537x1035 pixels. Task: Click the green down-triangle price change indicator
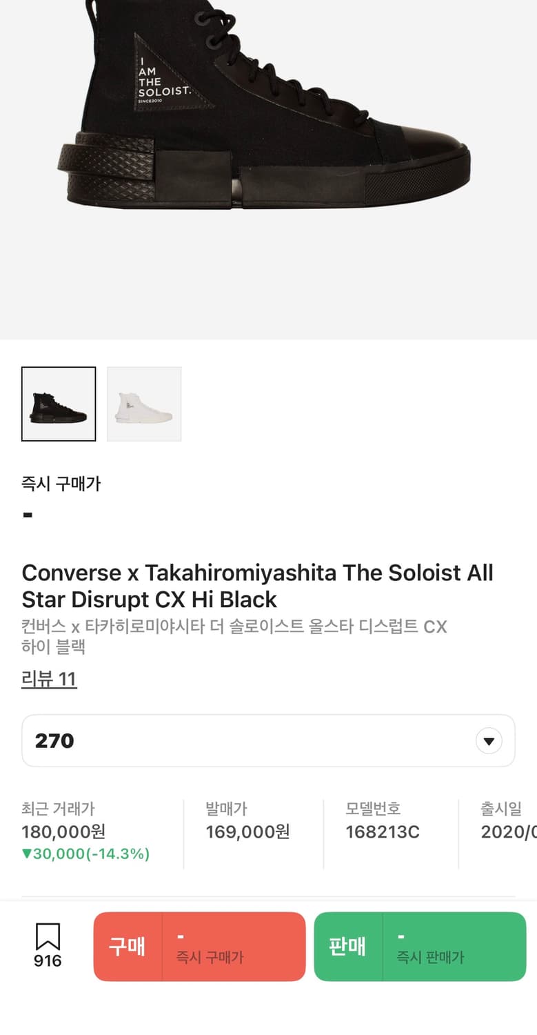click(x=27, y=854)
